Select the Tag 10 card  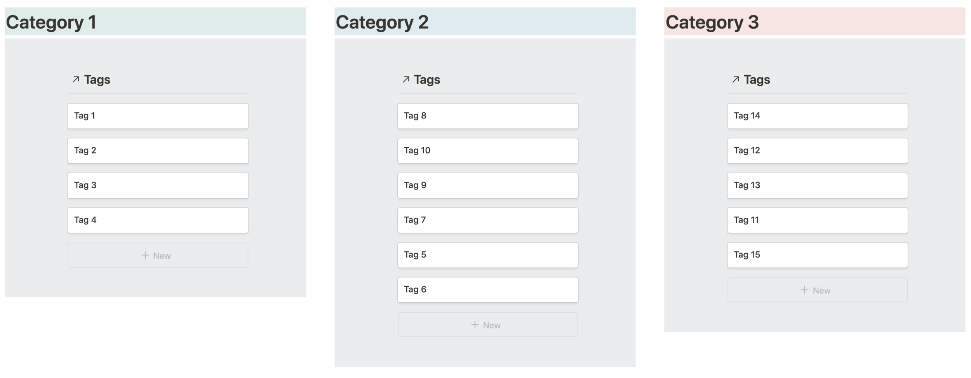tap(488, 151)
